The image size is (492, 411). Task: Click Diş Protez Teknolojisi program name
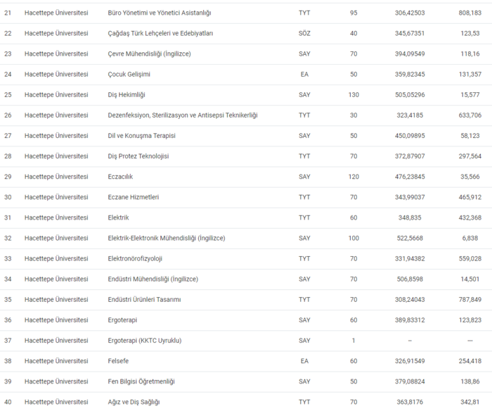coord(138,156)
